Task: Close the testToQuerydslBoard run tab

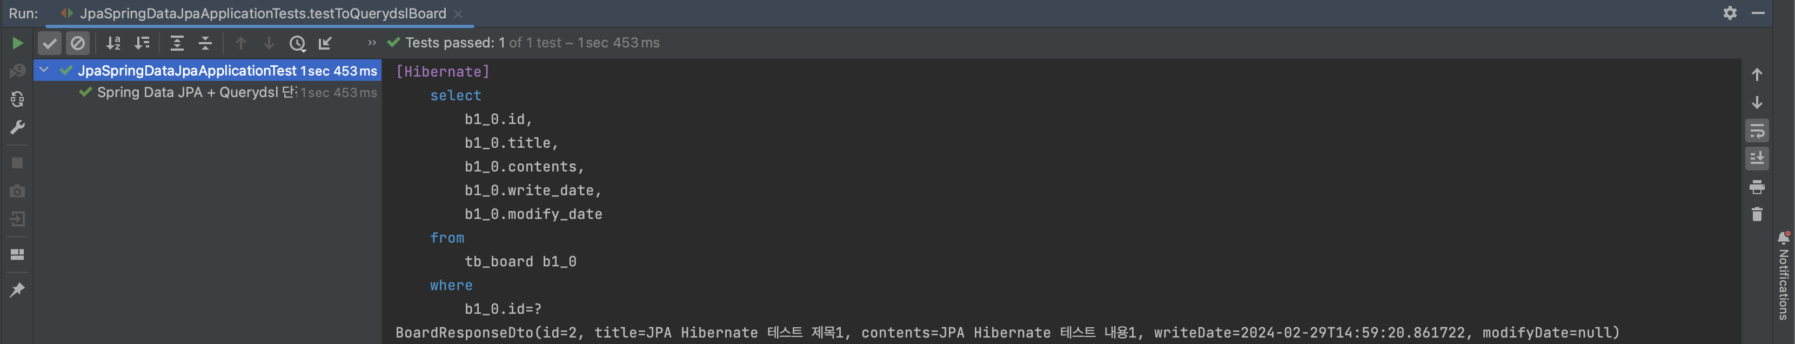Action: coord(458,14)
